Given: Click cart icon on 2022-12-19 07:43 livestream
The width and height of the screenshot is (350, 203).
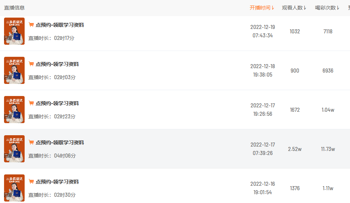Looking at the screenshot, I should tap(31, 25).
